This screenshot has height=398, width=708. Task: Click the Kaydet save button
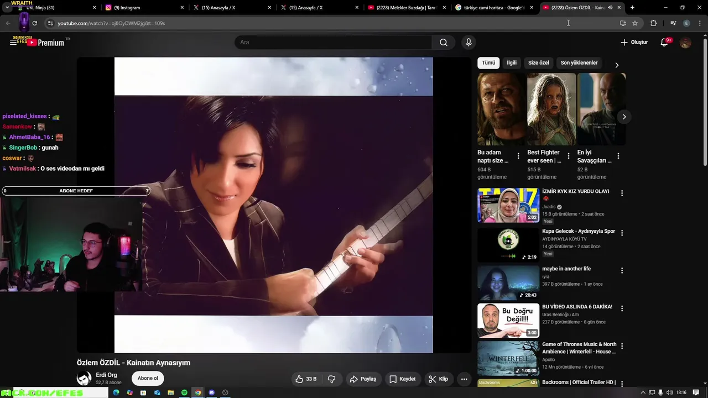click(402, 379)
